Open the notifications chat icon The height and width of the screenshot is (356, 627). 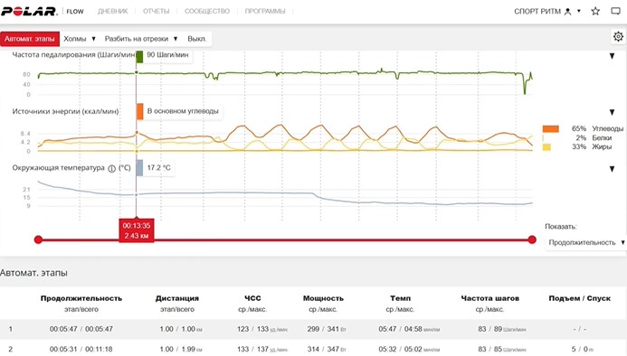616,11
